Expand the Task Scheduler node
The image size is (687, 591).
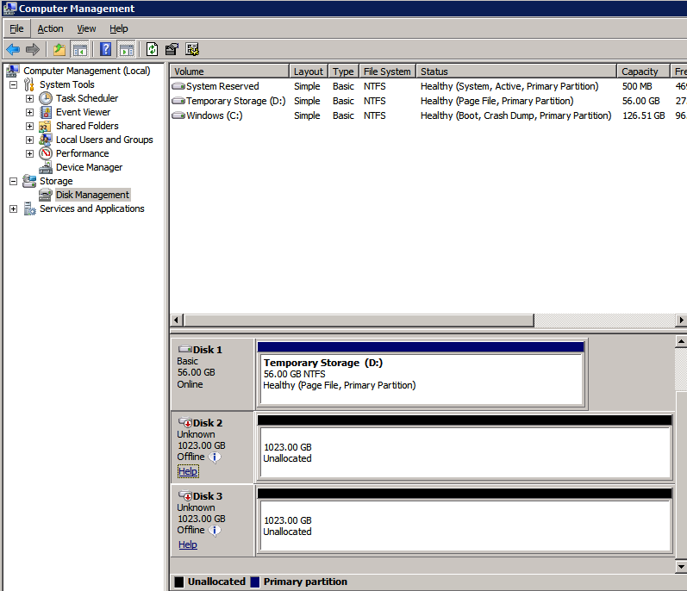pyautogui.click(x=30, y=99)
